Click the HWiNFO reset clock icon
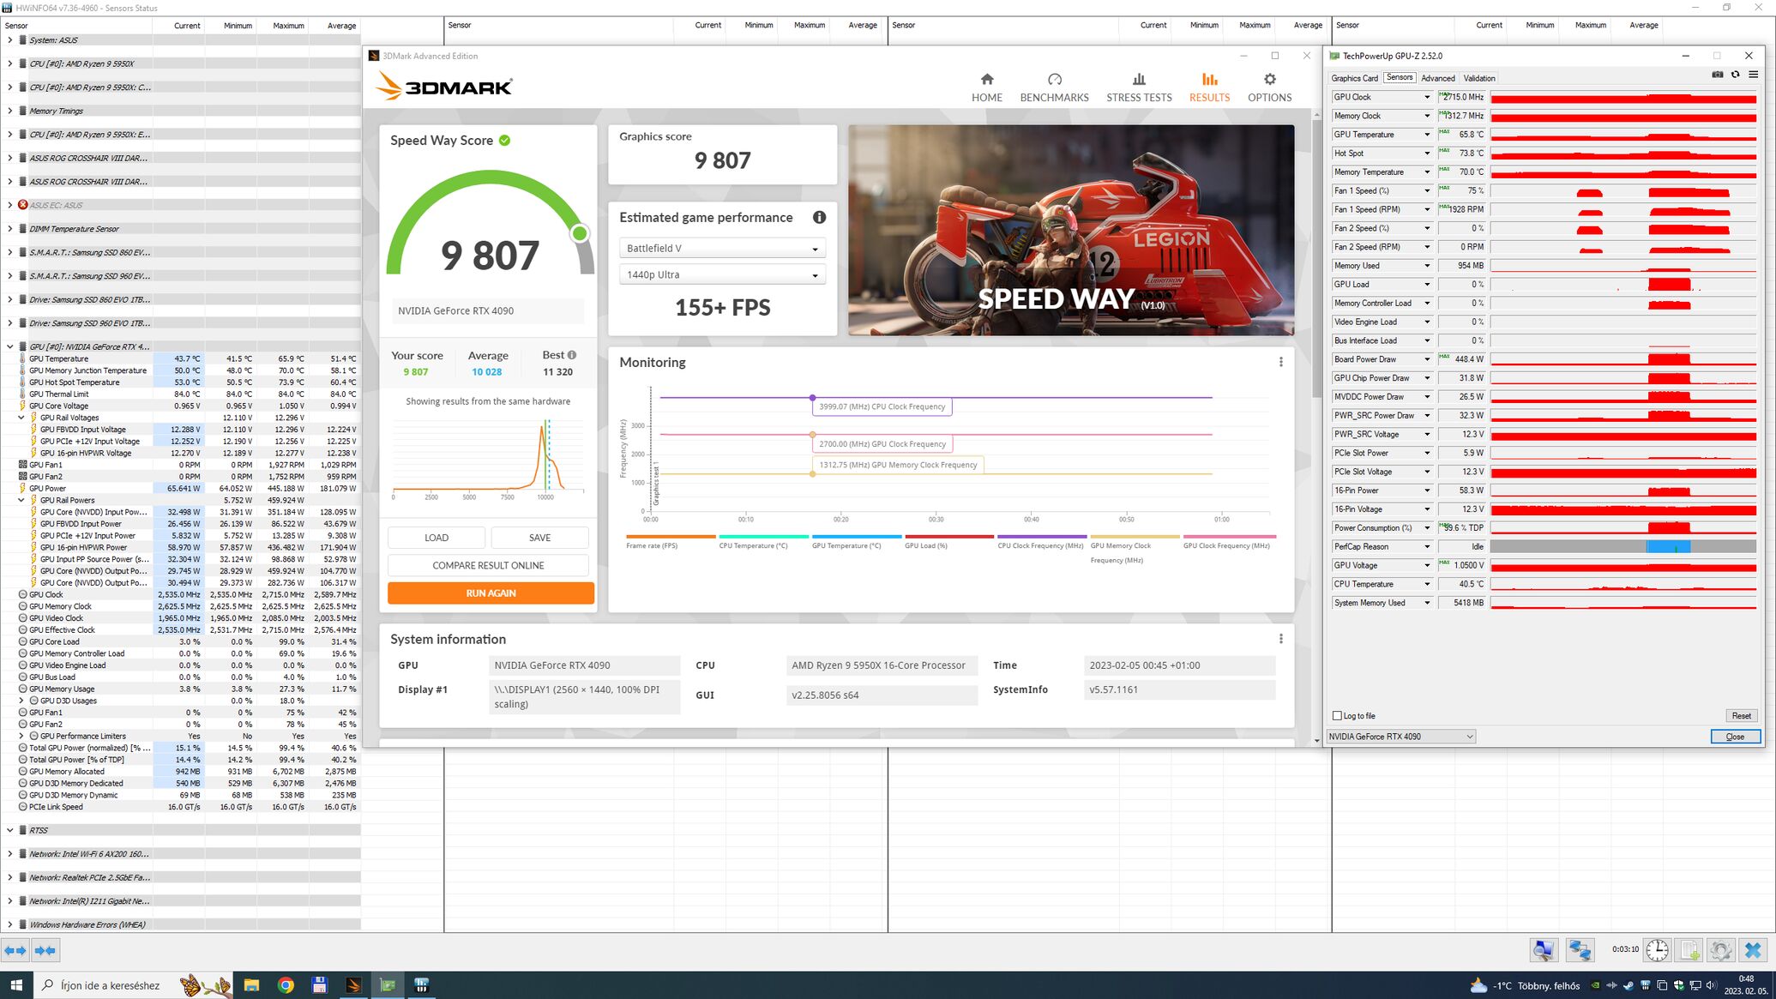 point(1657,950)
